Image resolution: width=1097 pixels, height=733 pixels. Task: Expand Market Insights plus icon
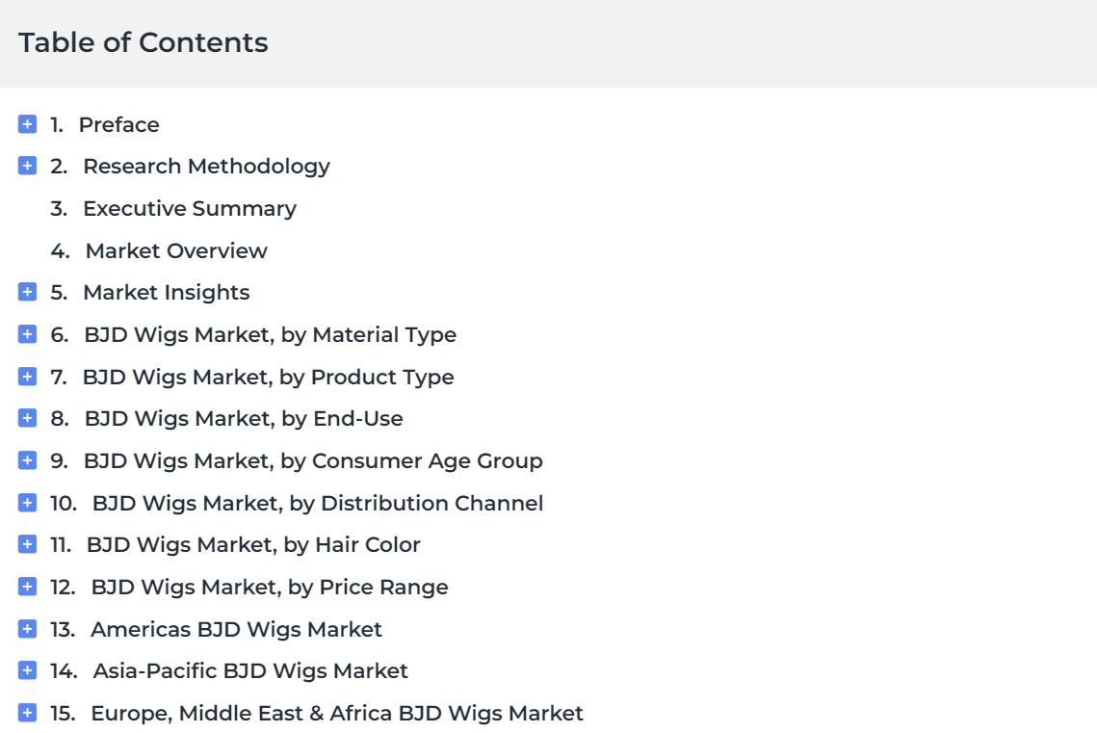pos(27,292)
